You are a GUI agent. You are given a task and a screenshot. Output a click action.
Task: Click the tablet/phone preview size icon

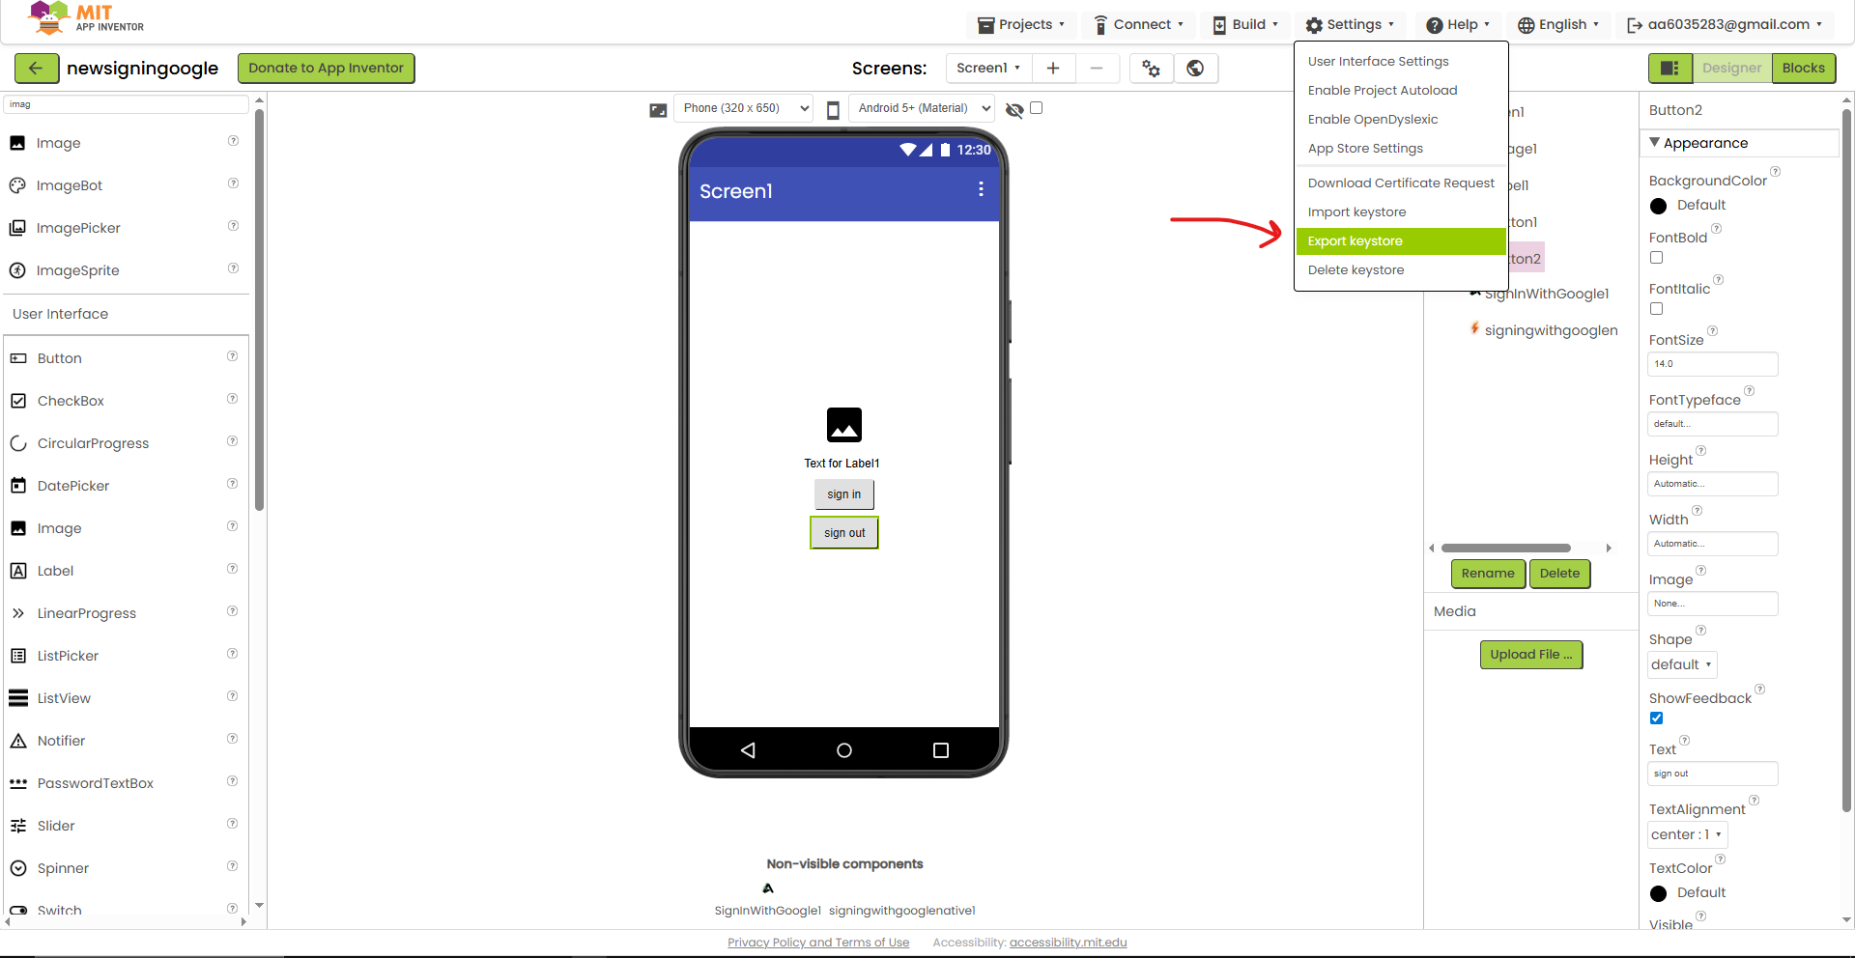[833, 109]
